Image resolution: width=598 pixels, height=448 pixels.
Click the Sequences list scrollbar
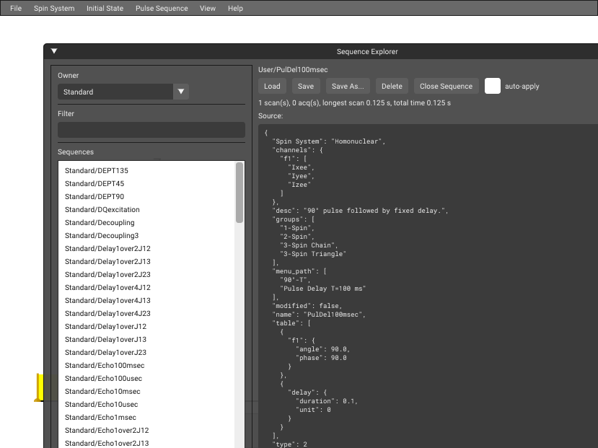click(239, 193)
